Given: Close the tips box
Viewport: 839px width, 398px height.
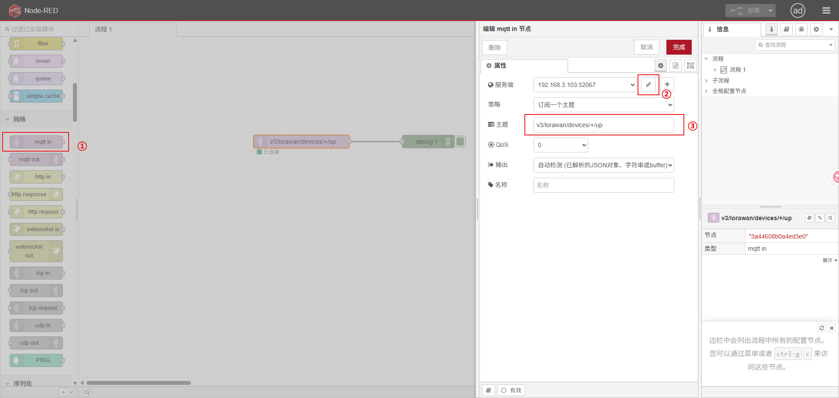Looking at the screenshot, I should pyautogui.click(x=832, y=328).
